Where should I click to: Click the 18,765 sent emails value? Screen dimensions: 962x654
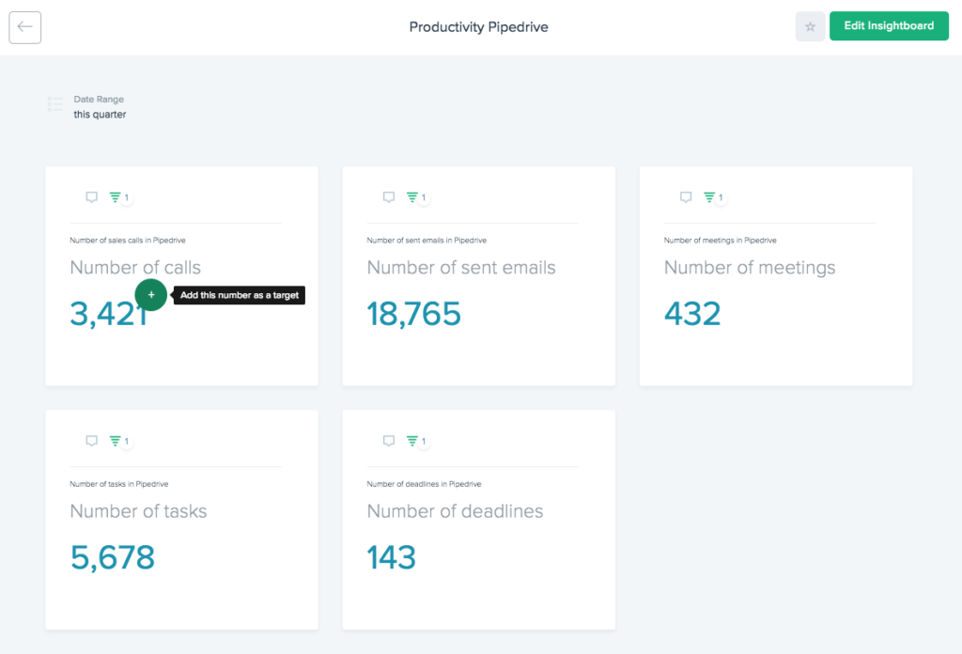click(x=413, y=314)
